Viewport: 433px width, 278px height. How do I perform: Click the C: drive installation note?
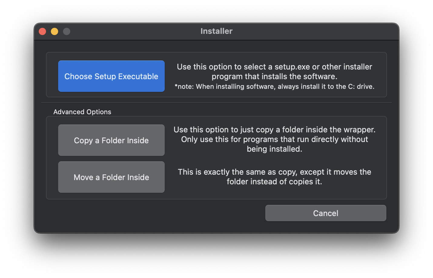tap(274, 87)
